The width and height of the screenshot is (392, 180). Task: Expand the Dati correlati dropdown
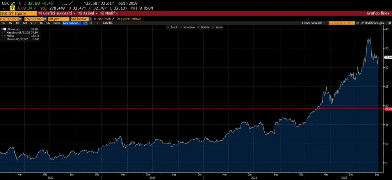coord(313,23)
